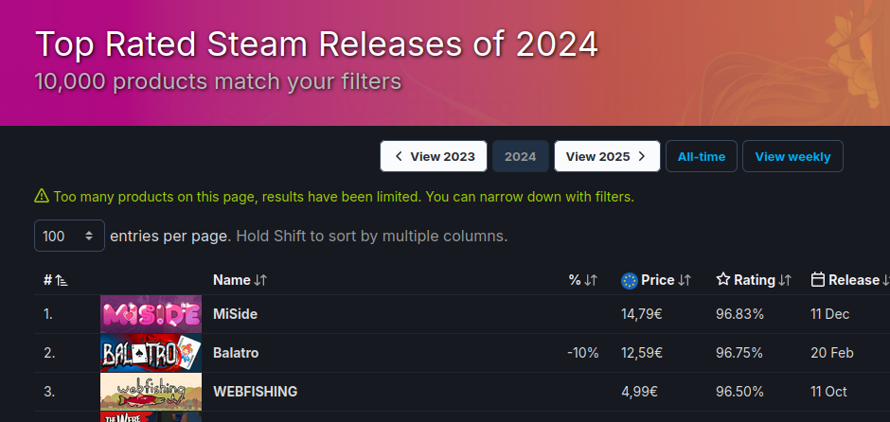Click the ascending sort icon beside #
The image size is (890, 422).
point(62,280)
